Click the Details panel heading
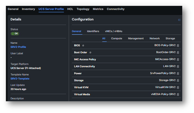The width and height of the screenshot is (194, 113). (16, 19)
